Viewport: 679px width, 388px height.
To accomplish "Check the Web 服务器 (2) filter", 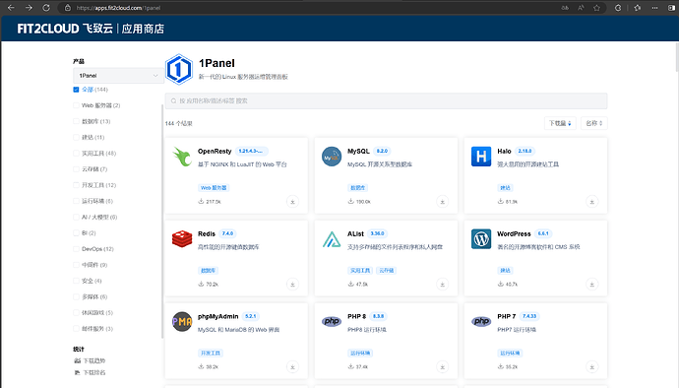I will coord(76,105).
